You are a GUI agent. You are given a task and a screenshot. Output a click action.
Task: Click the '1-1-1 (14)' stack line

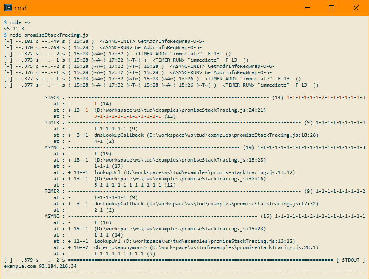pos(108,235)
